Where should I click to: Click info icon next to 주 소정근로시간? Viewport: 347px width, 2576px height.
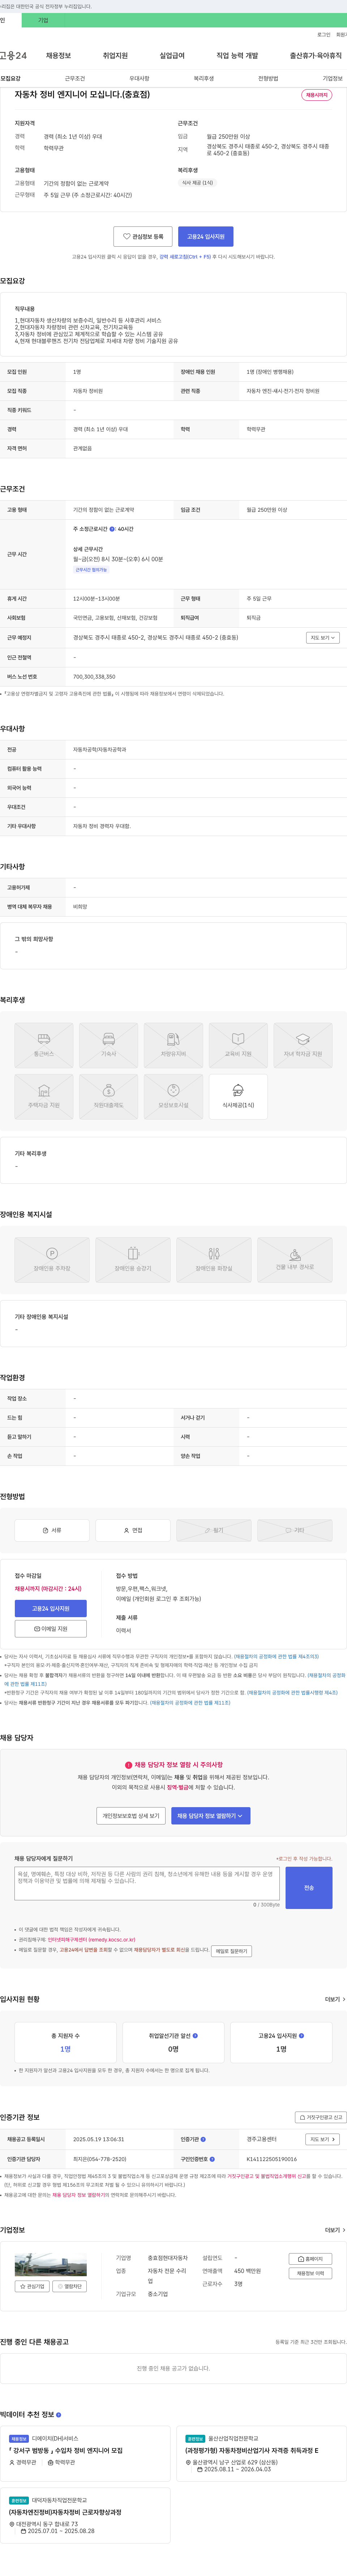pos(112,529)
